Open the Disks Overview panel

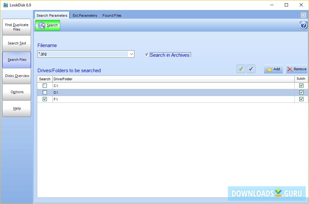[16, 76]
